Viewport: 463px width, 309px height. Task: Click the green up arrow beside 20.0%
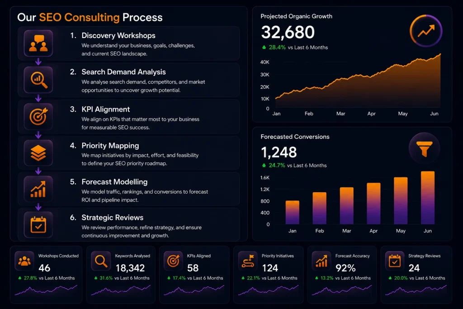[x=390, y=278]
